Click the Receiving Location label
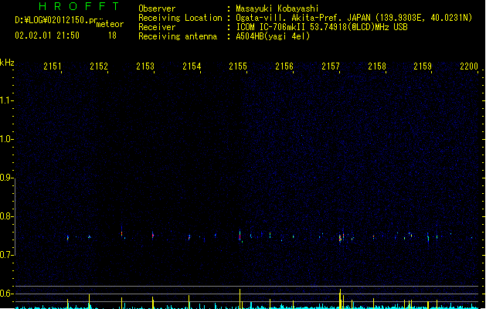This screenshot has height=309, width=486. [x=180, y=18]
